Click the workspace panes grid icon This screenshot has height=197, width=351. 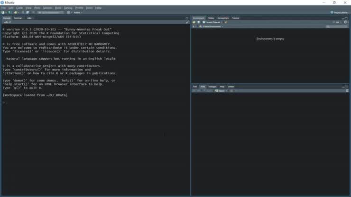coord(68,12)
